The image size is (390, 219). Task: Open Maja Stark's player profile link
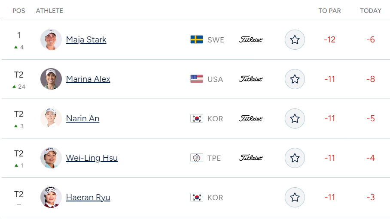click(86, 40)
